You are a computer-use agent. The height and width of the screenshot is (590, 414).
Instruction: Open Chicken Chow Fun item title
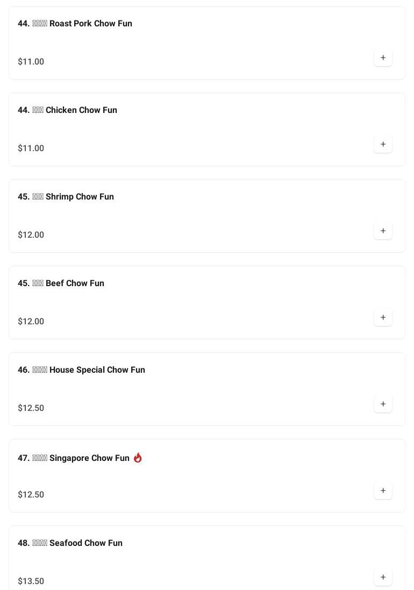click(x=67, y=110)
